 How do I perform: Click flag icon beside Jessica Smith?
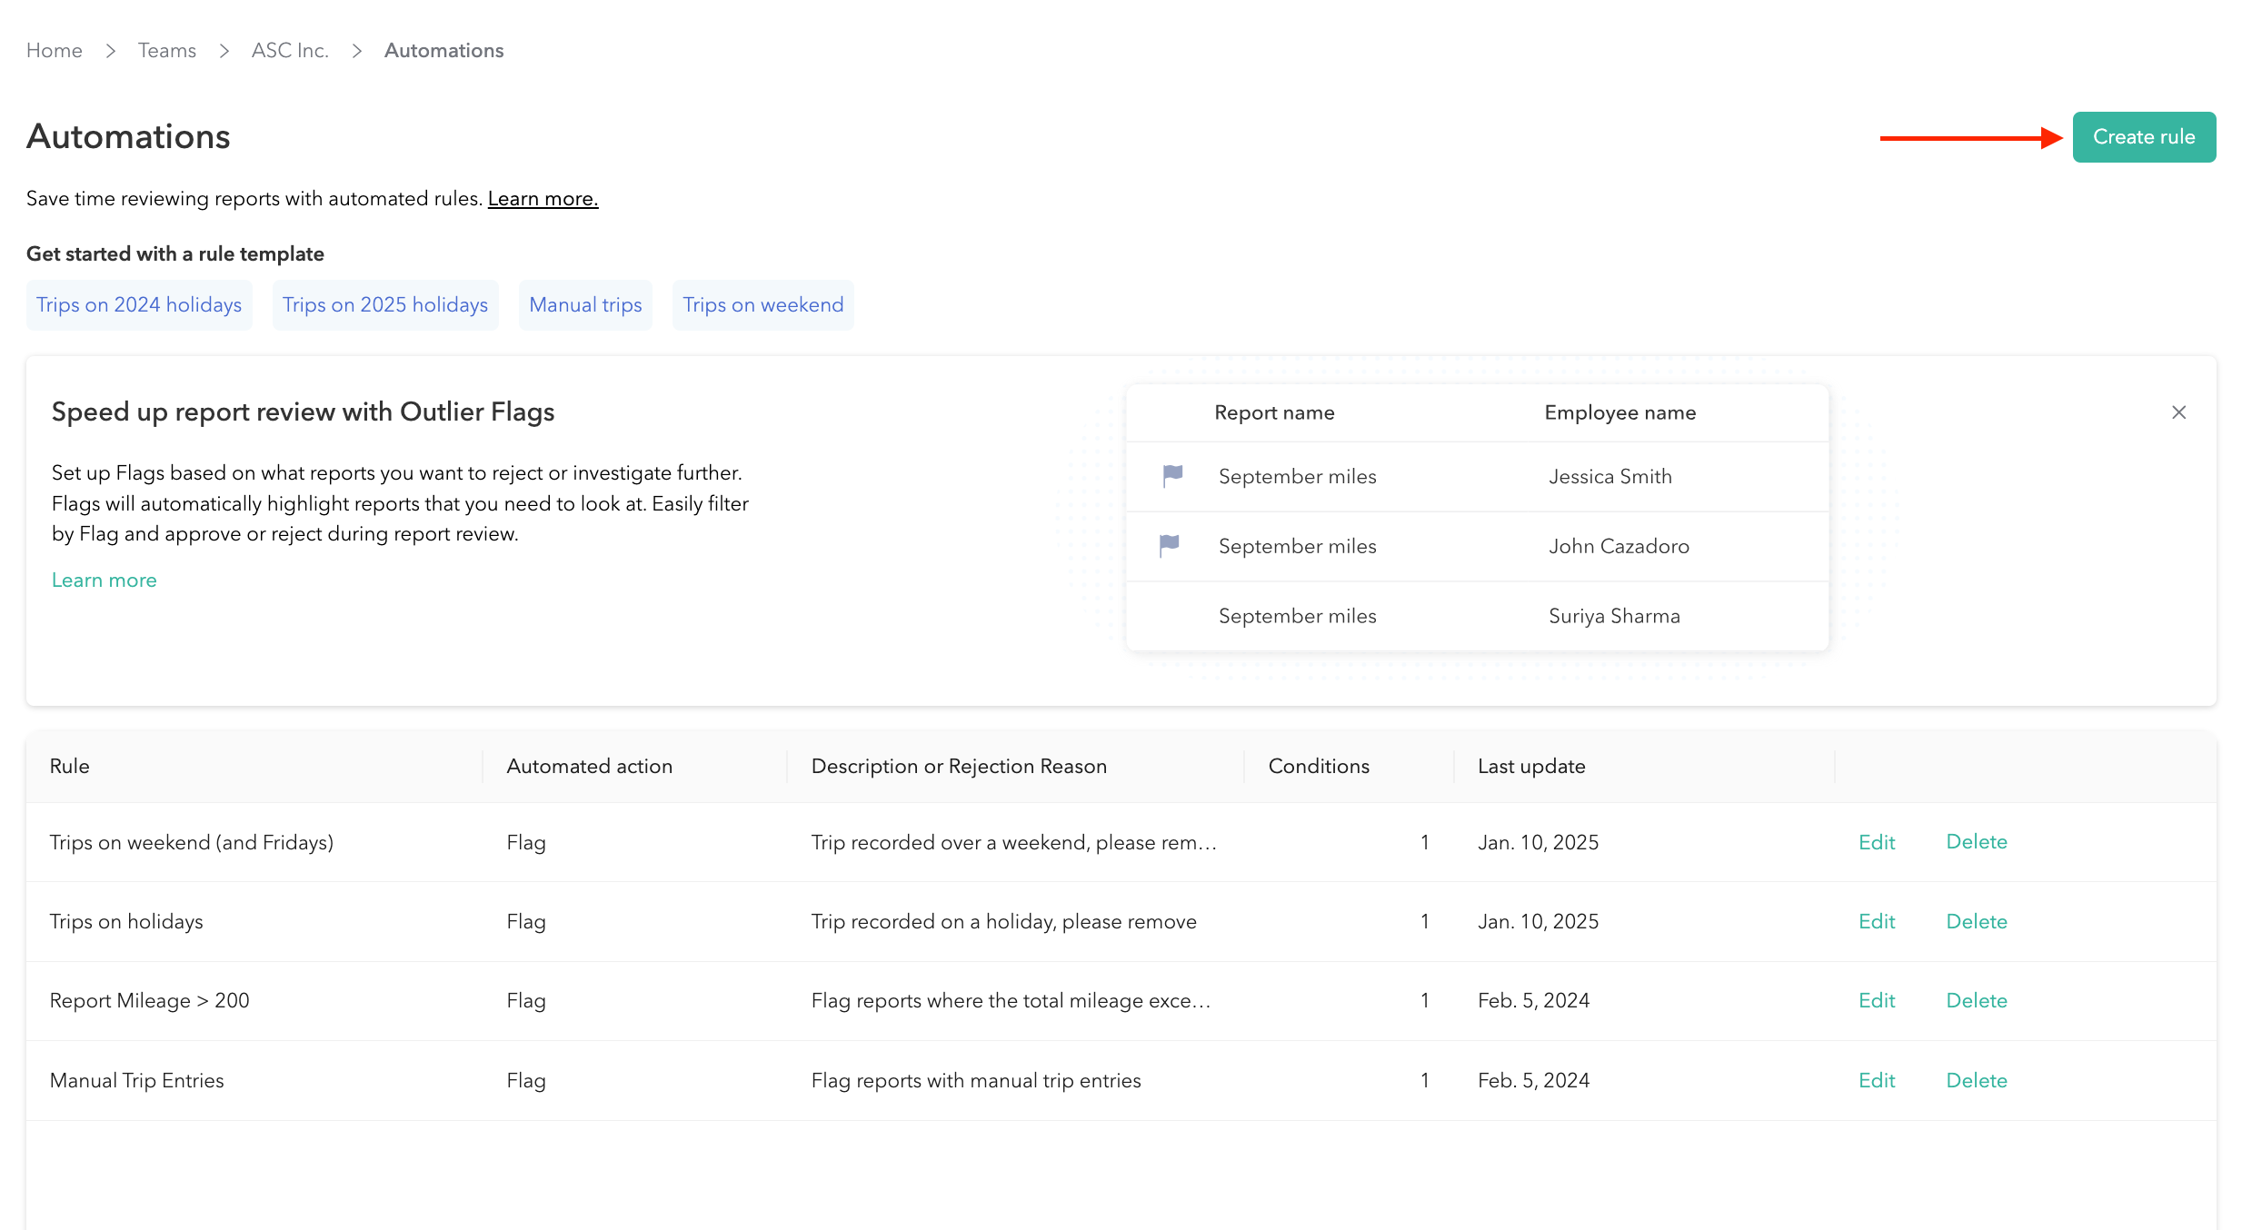tap(1172, 475)
